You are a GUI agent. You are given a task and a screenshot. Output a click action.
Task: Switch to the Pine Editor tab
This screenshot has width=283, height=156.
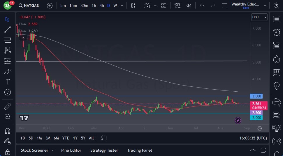[x=71, y=150]
